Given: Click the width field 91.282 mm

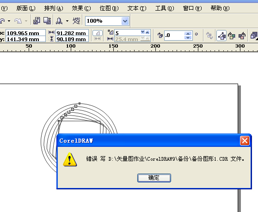Looking at the screenshot, I should (72, 33).
